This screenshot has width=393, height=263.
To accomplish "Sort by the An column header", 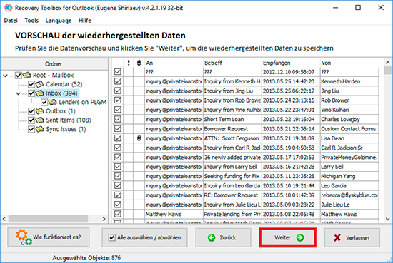I will pos(174,63).
